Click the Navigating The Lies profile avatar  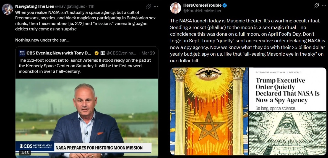[x=7, y=9]
